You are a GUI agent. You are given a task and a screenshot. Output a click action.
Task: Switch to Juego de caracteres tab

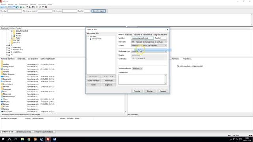[160, 34]
